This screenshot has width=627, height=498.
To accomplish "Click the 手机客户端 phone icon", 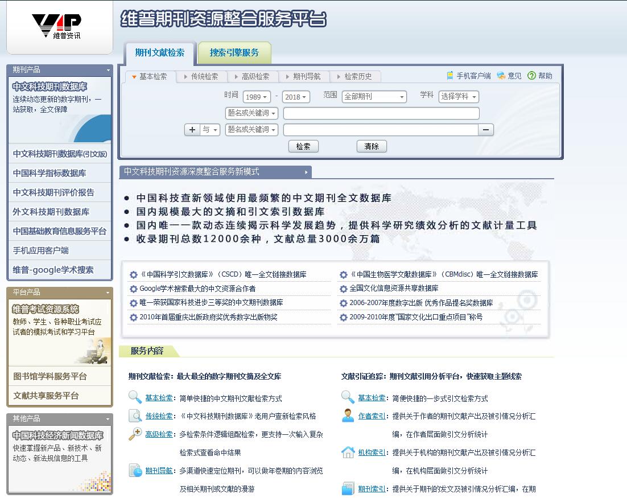I will 450,75.
